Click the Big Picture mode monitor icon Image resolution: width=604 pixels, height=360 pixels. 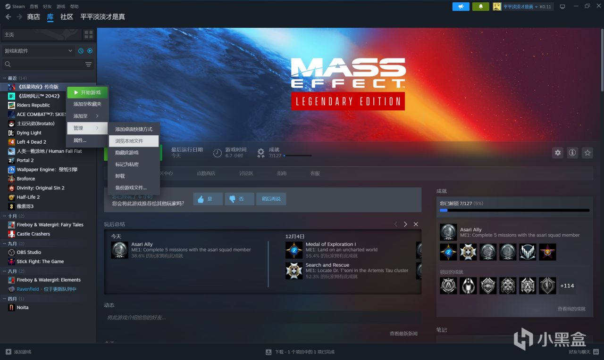pos(562,7)
